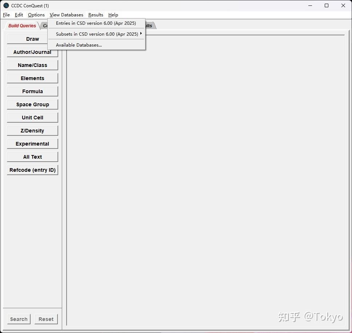The image size is (352, 333).
Task: Open the Edit menu
Action: [19, 15]
